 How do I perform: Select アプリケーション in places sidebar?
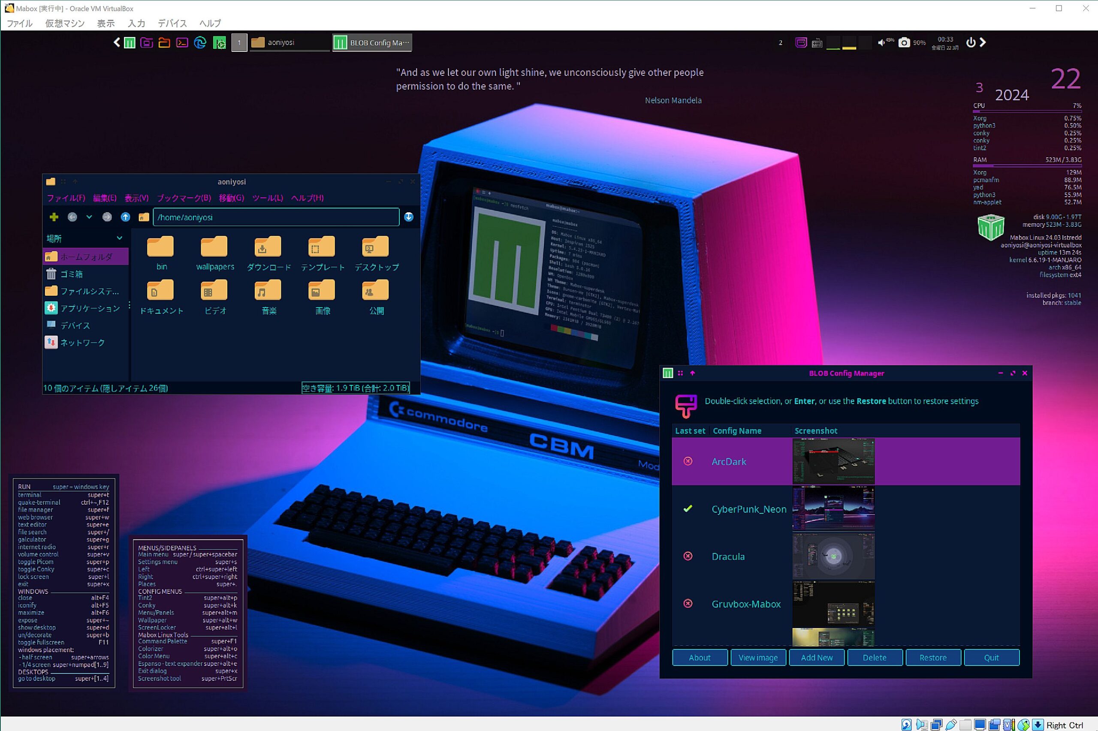(x=86, y=308)
